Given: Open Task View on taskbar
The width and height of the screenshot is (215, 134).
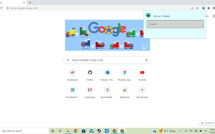Looking at the screenshot, I should click(60, 131).
